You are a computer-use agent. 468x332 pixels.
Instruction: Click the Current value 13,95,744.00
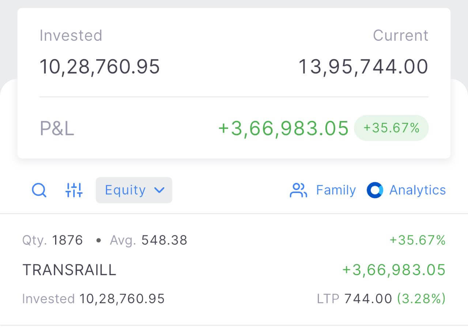[363, 67]
